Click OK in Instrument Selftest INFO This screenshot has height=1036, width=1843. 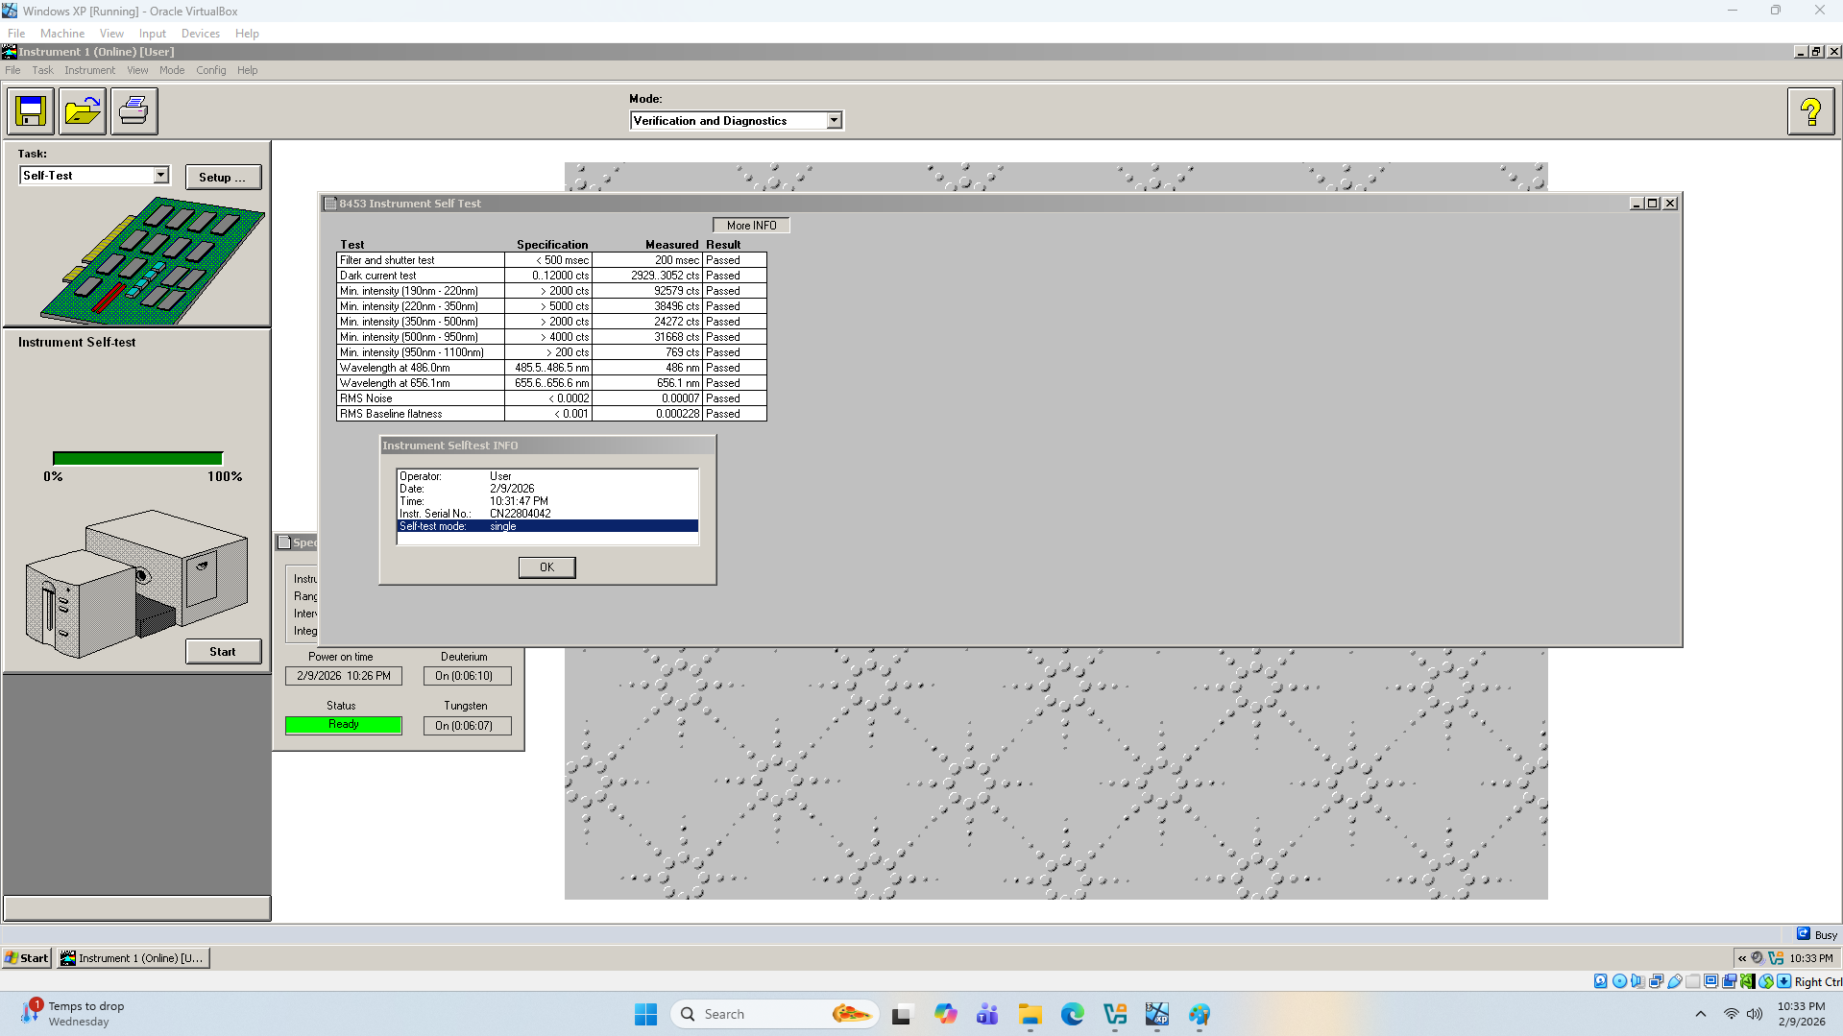tap(546, 567)
